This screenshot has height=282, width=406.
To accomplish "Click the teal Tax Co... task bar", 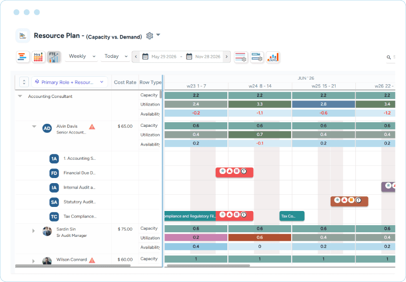I will pos(292,216).
